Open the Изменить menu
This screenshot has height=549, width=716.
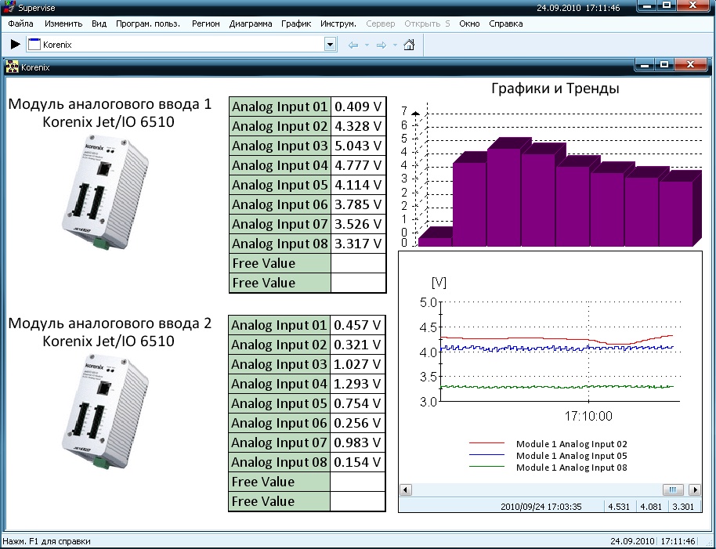click(x=63, y=23)
